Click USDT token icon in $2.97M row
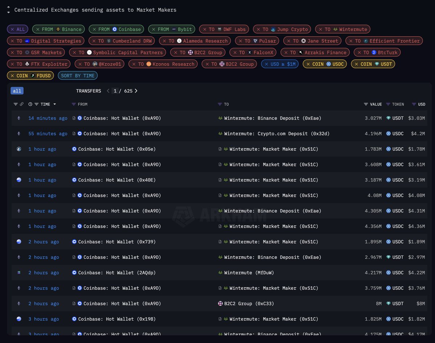This screenshot has height=343, width=435. 388,257
